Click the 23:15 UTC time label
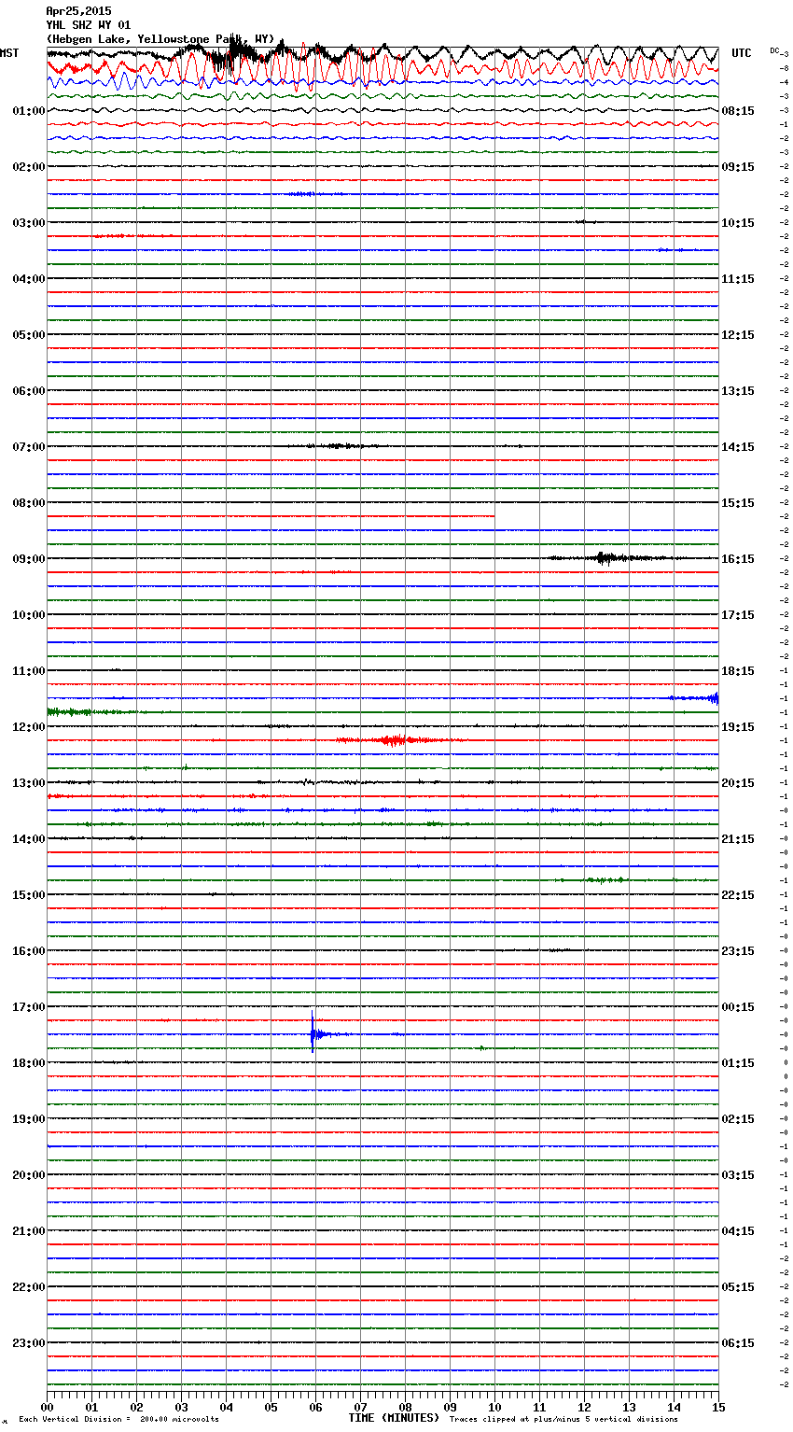 [738, 951]
